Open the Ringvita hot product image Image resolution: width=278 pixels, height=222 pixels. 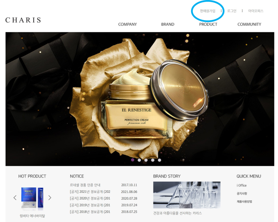32,198
